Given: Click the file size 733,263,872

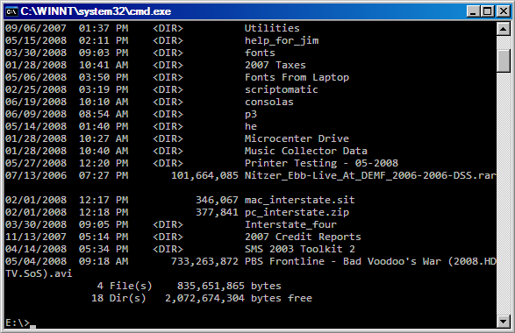Looking at the screenshot, I should pos(204,261).
